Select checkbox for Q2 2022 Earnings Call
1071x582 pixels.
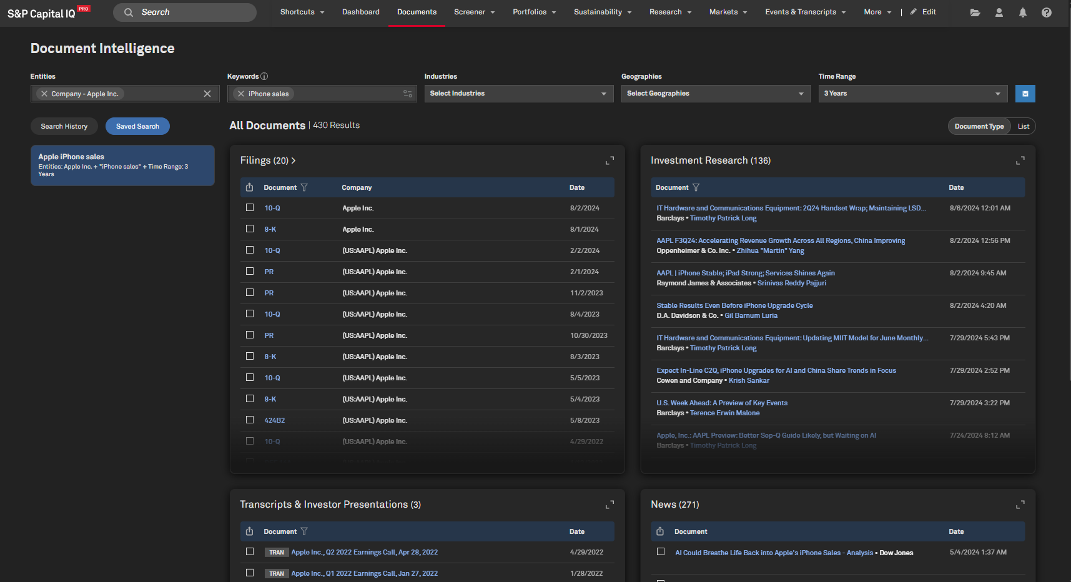point(250,552)
